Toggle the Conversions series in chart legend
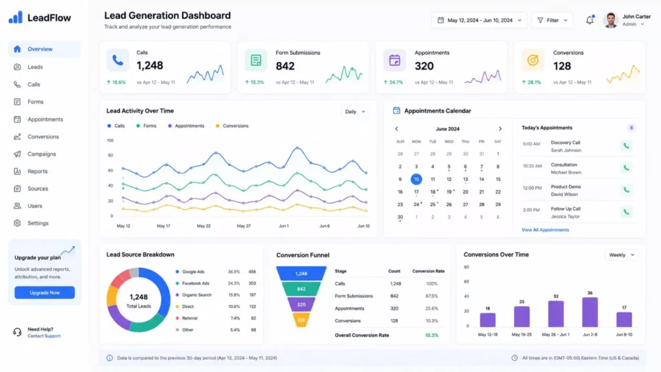 [232, 126]
